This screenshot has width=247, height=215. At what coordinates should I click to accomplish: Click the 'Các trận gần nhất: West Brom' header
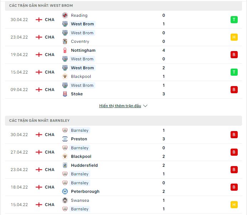pyautogui.click(x=41, y=6)
